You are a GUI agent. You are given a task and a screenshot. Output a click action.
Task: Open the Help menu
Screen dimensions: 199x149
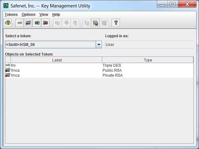coord(56,15)
